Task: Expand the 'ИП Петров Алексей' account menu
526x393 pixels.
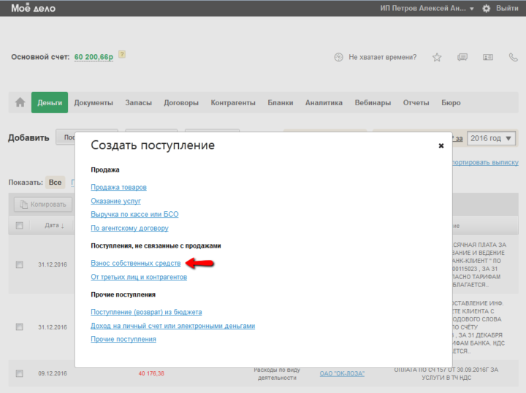Action: pos(427,8)
